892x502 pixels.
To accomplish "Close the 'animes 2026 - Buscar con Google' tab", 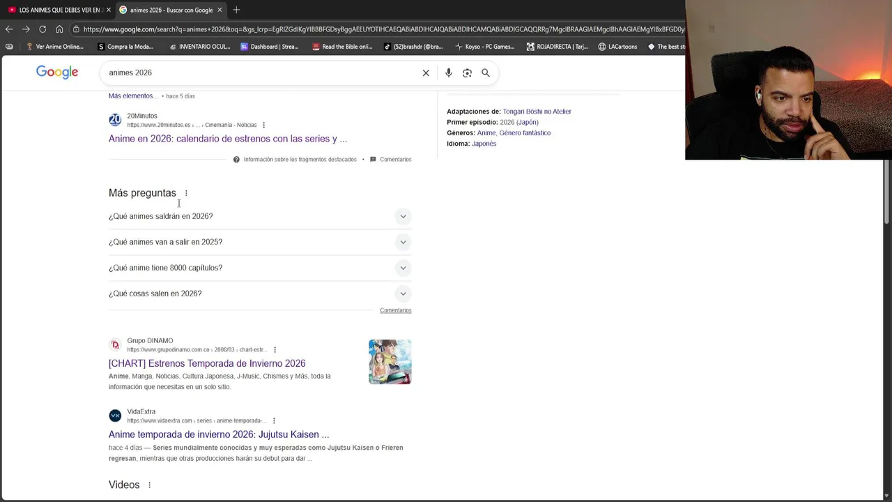I will (x=220, y=10).
